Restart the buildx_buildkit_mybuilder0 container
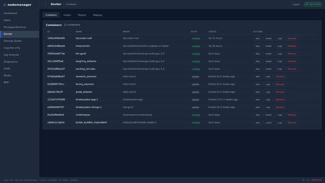Viewport: 325px width, 183px height. [269, 123]
